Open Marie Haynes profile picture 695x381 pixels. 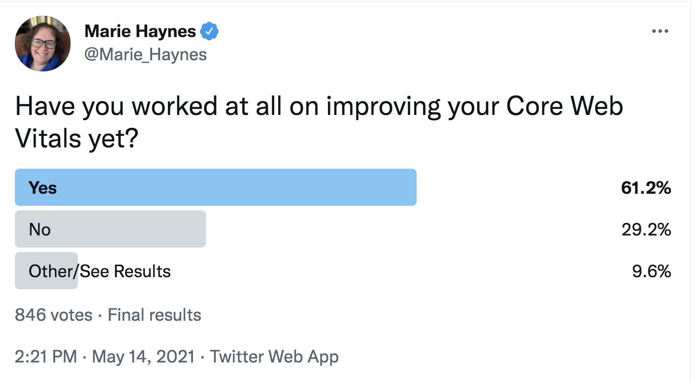click(43, 44)
